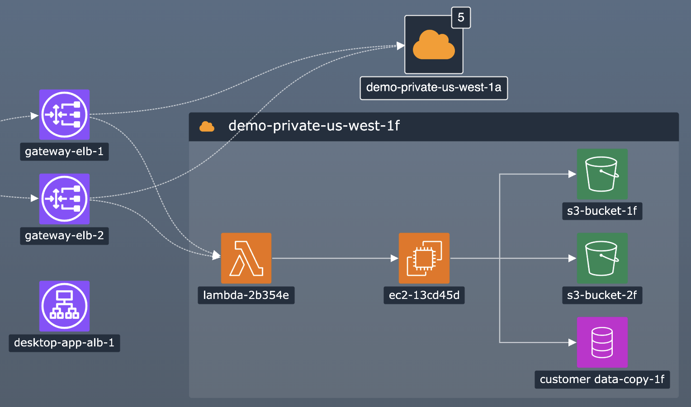
Task: Select the link between lambda and ec2
Action: coord(335,258)
